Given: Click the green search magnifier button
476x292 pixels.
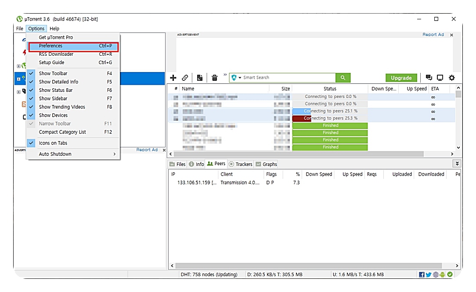Looking at the screenshot, I should pos(343,78).
